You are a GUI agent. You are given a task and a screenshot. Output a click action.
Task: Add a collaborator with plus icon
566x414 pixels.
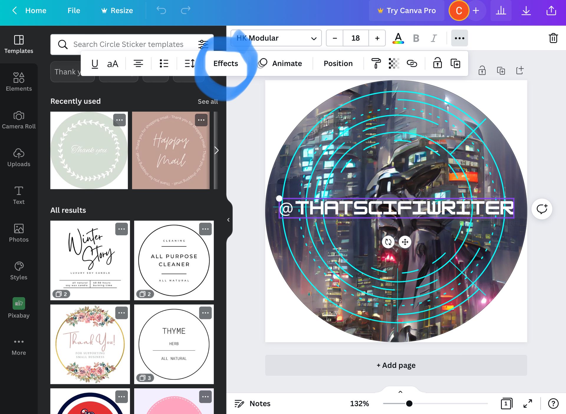(x=476, y=11)
